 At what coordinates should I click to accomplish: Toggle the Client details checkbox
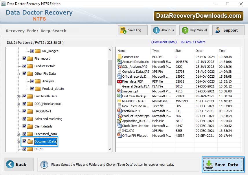point(24,126)
